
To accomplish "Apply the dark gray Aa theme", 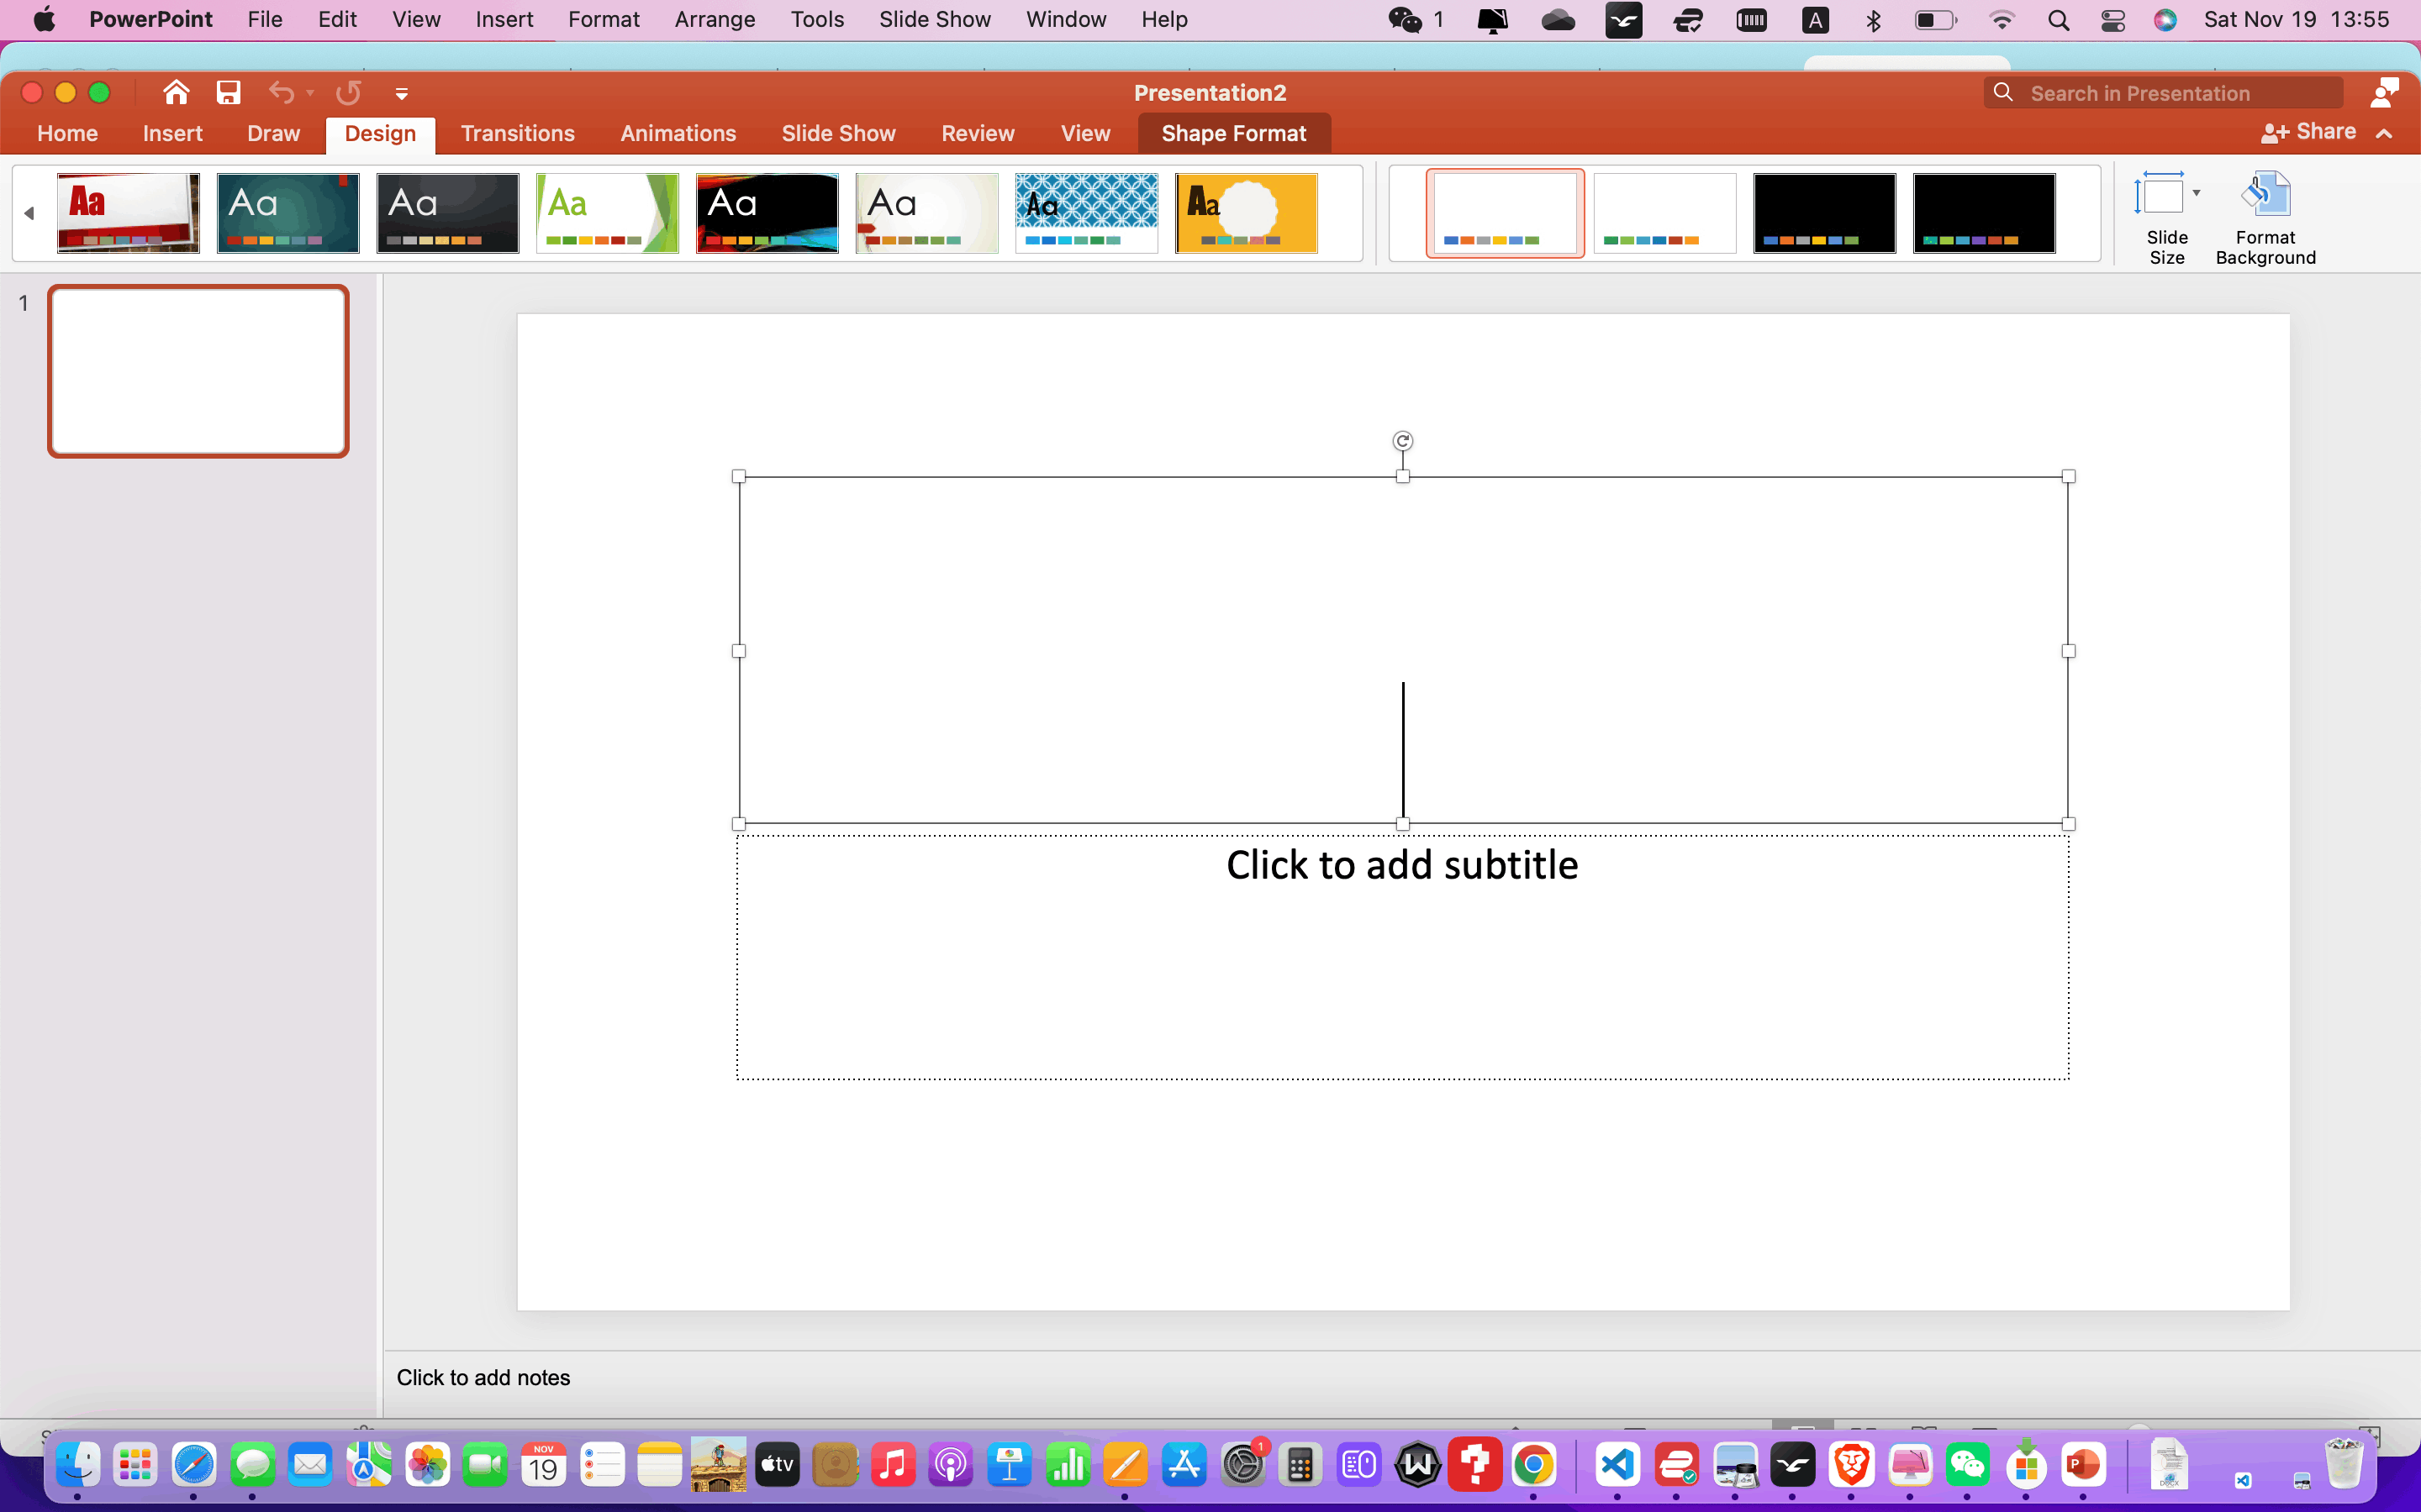I will tap(447, 212).
